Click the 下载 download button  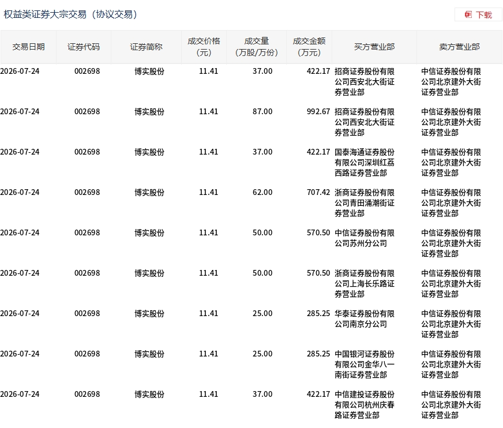pyautogui.click(x=478, y=15)
